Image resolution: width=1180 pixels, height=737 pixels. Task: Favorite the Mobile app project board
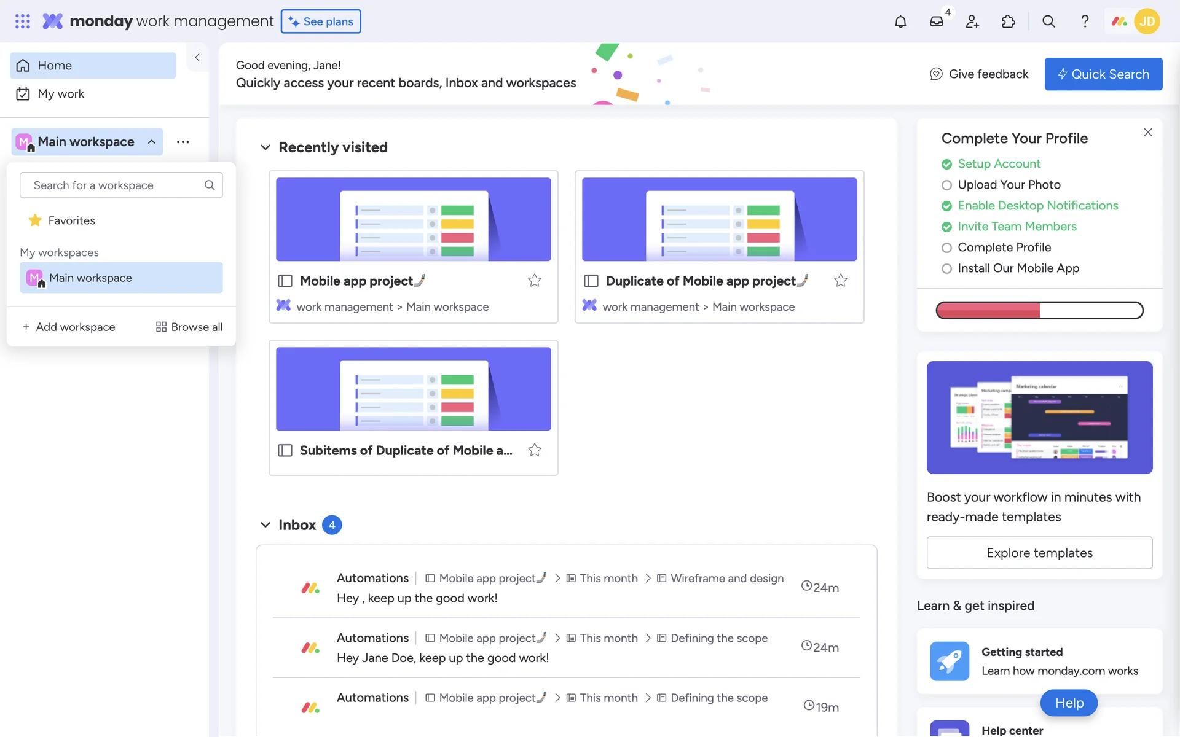pos(535,281)
